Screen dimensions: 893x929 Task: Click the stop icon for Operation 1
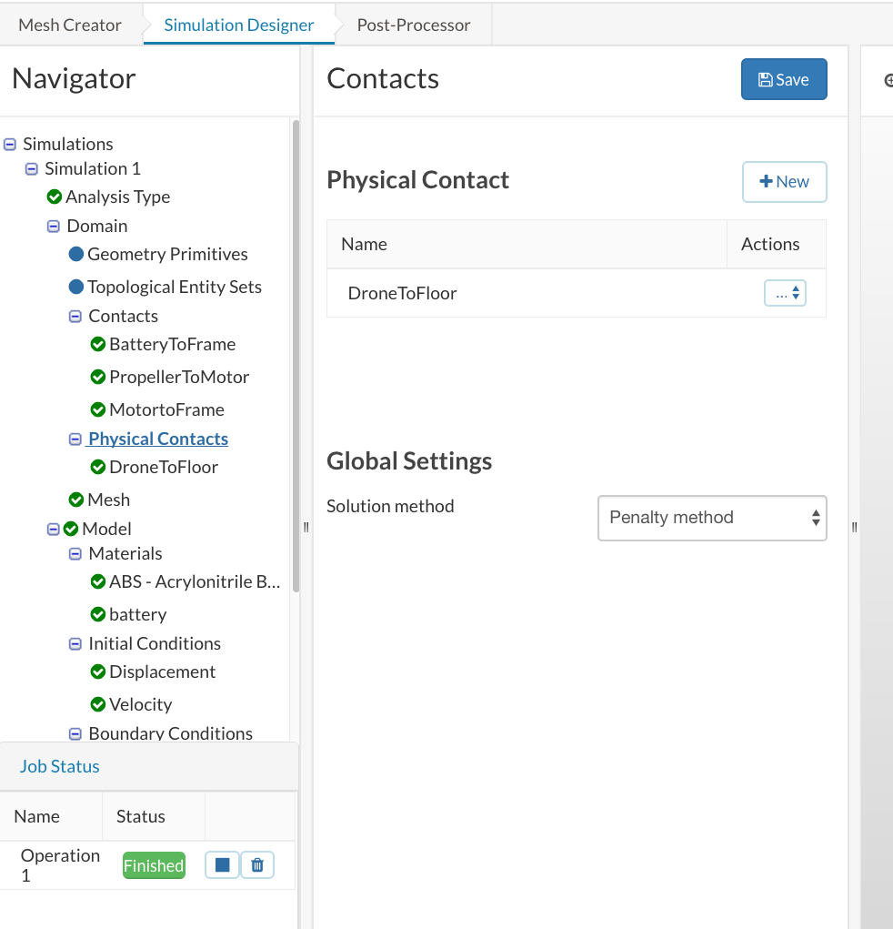click(x=222, y=864)
